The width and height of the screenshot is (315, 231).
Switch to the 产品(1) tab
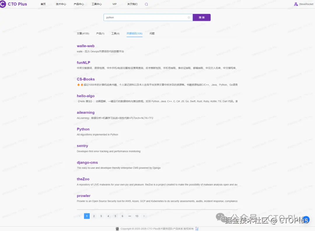100,33
